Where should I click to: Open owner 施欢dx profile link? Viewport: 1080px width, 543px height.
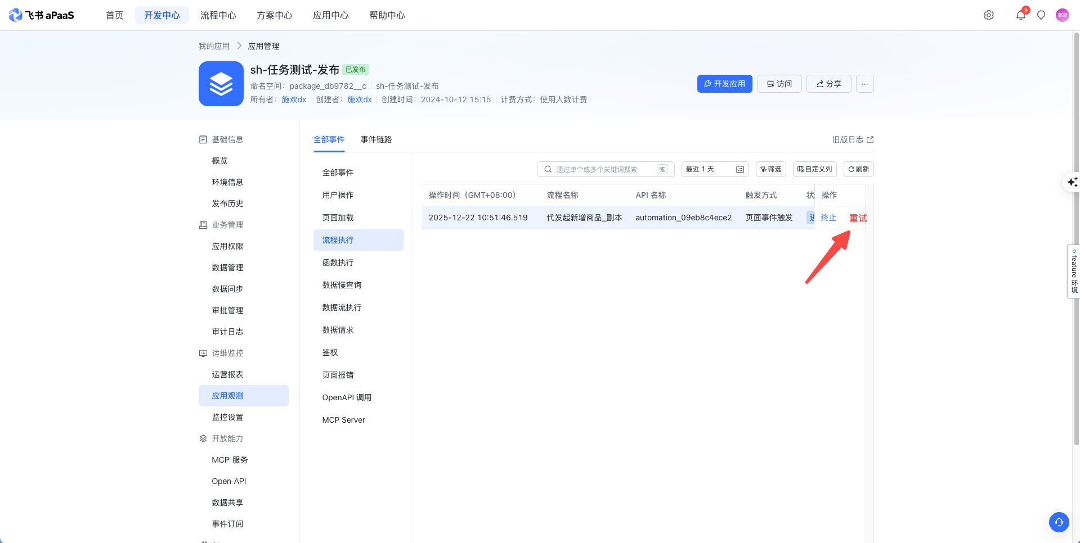tap(294, 99)
